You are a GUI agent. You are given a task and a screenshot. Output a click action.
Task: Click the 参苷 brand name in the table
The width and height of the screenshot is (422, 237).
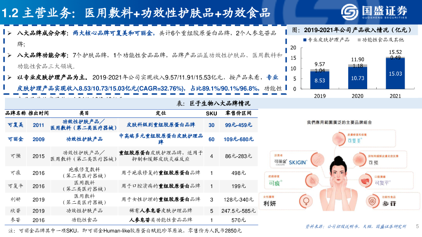tap(16, 220)
